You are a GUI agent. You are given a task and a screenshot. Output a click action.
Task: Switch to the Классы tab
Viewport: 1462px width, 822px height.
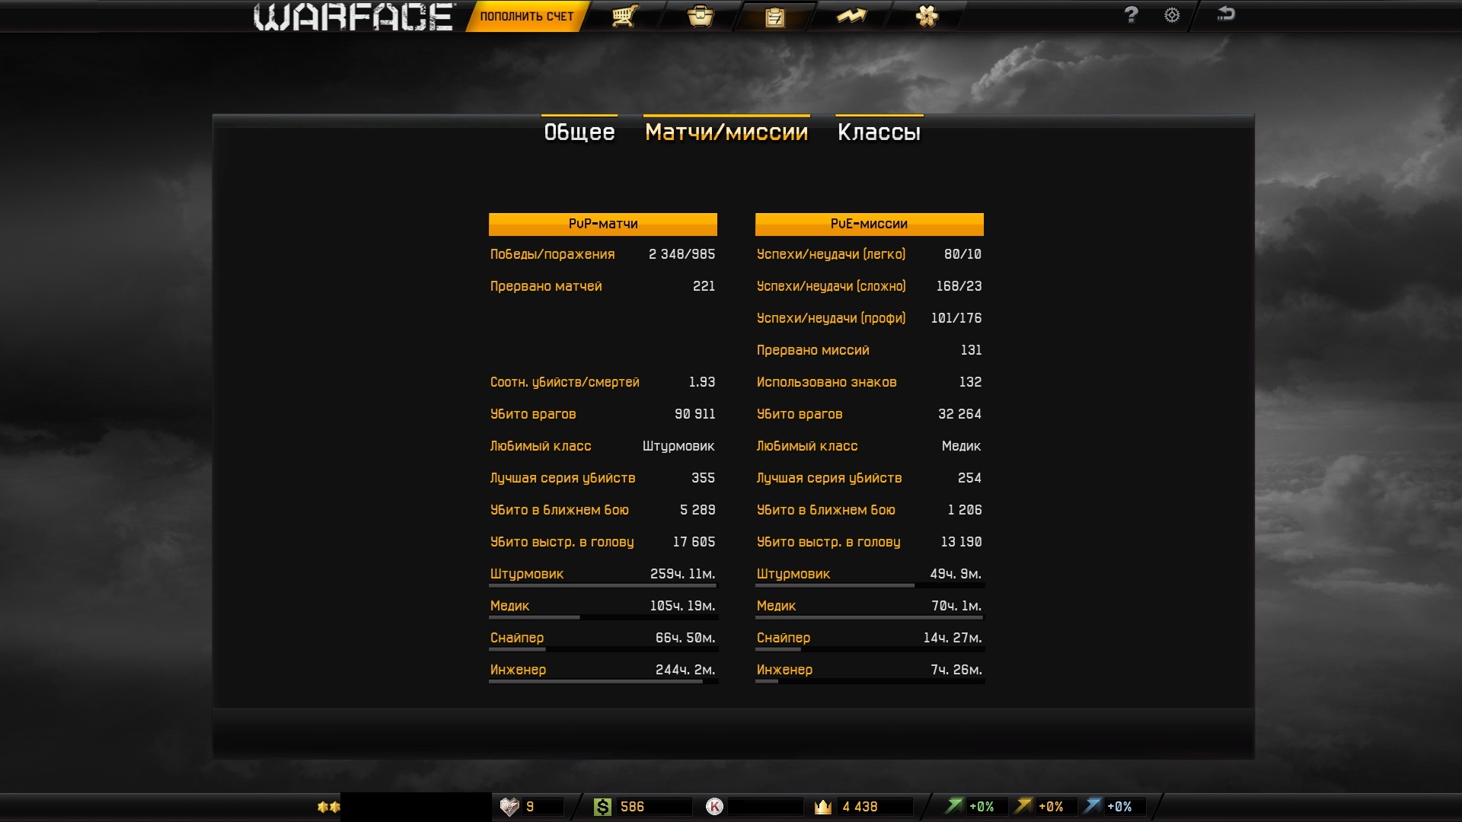click(879, 132)
